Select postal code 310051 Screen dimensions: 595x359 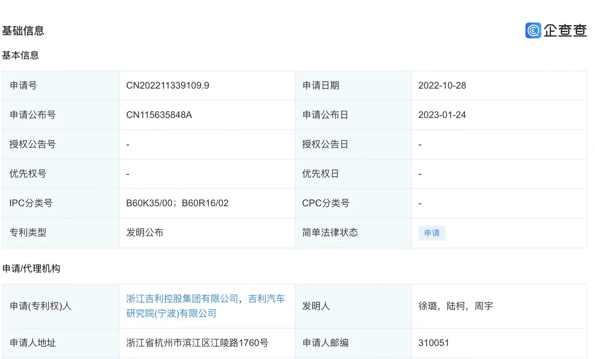pos(434,343)
